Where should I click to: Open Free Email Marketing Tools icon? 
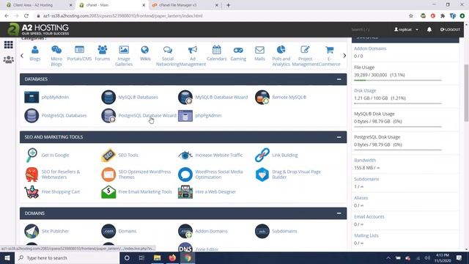[x=108, y=192]
